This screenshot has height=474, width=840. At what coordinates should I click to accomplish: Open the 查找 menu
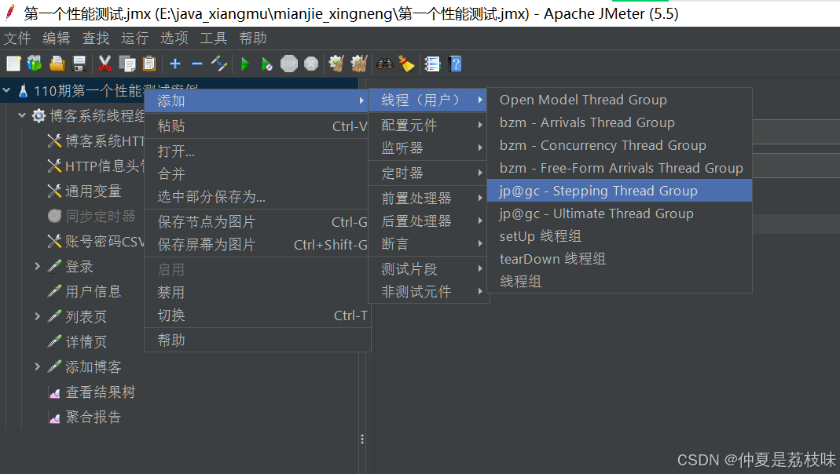pos(96,38)
